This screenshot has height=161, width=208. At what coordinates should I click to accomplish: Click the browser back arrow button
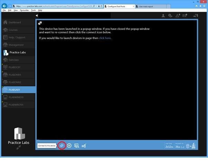(x=4, y=6)
